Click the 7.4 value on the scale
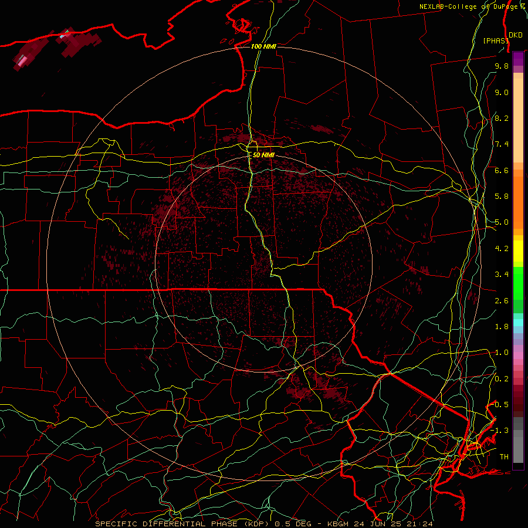 [x=502, y=144]
